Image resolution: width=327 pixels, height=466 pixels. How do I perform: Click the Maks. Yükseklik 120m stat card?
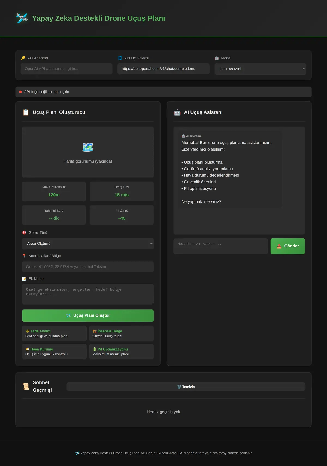click(x=54, y=191)
